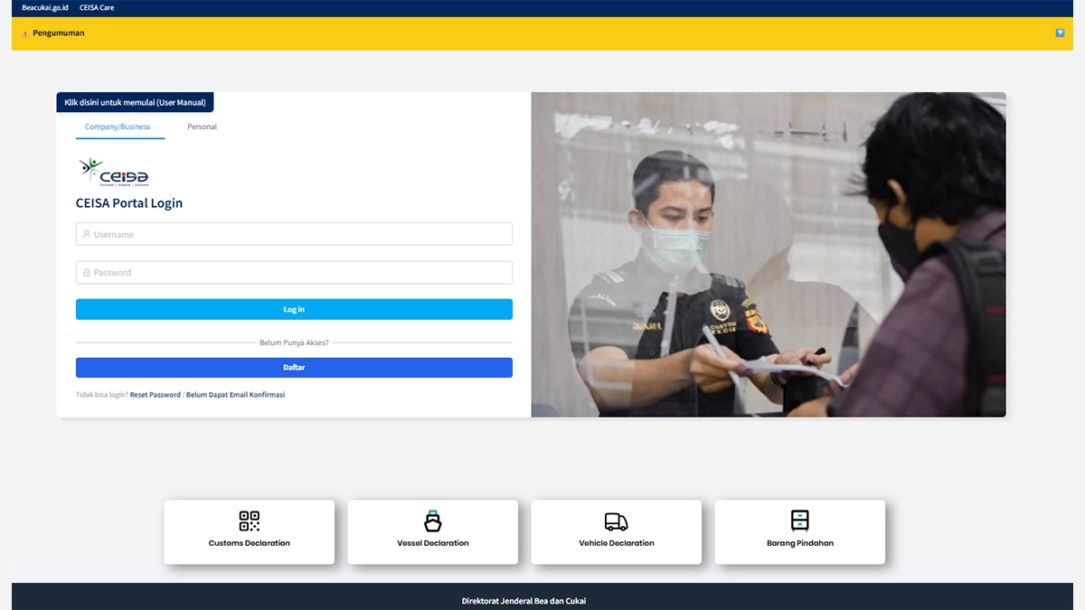Click the truck Vehicle Declaration icon
This screenshot has width=1085, height=610.
click(x=616, y=521)
